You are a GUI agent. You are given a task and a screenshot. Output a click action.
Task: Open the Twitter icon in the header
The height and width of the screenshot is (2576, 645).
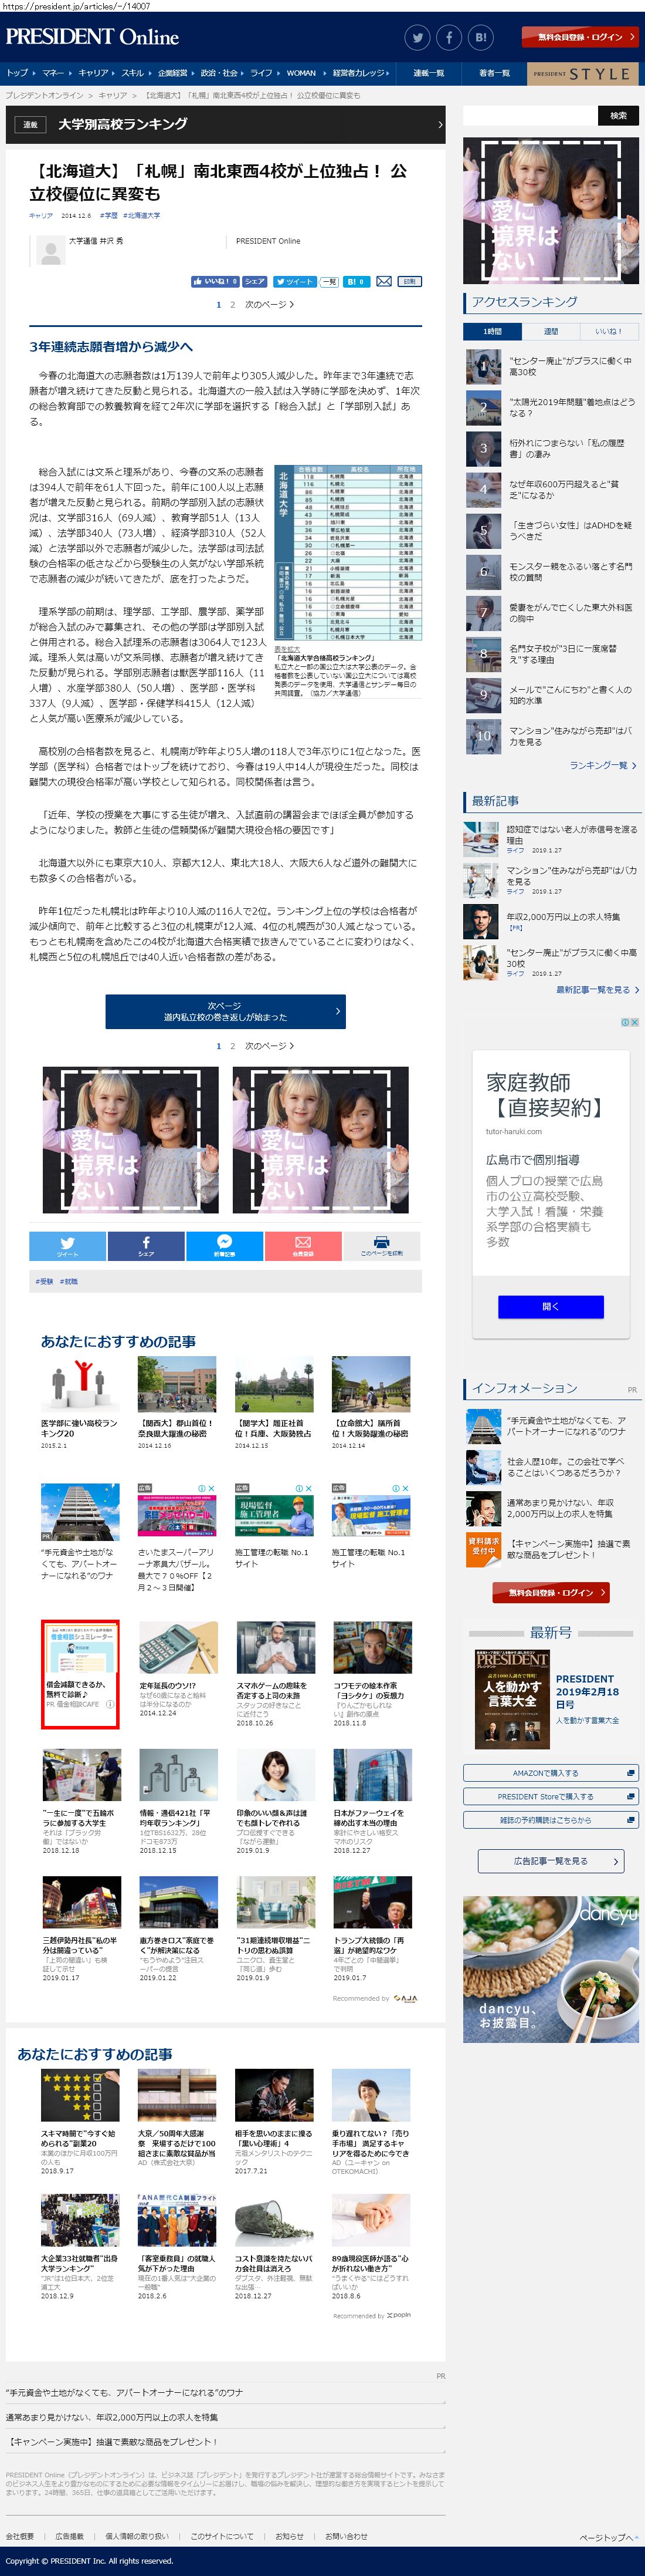pyautogui.click(x=417, y=38)
